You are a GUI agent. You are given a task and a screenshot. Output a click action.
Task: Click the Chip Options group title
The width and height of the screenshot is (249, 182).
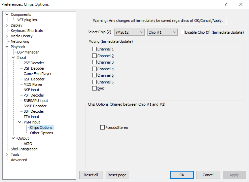(127, 104)
